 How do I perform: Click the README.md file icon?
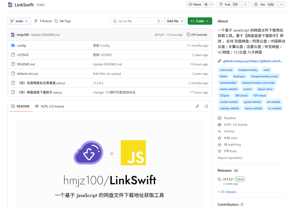click(13, 64)
